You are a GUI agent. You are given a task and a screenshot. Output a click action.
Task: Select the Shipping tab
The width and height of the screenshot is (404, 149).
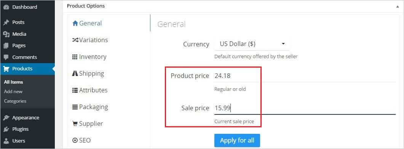tap(88, 73)
